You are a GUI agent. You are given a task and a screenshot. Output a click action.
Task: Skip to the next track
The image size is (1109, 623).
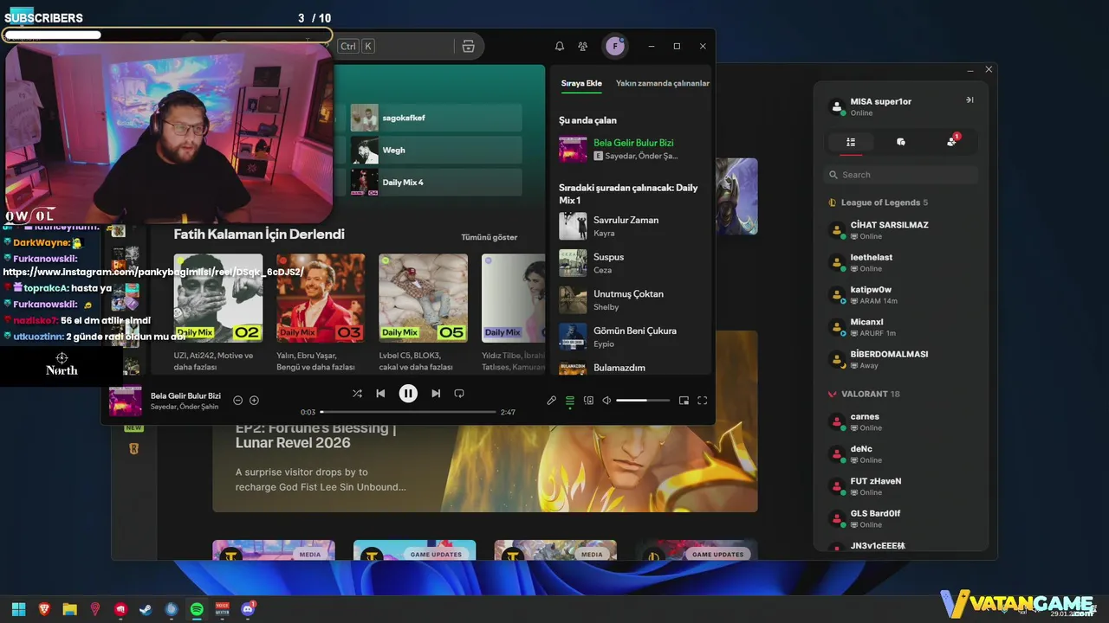click(436, 394)
